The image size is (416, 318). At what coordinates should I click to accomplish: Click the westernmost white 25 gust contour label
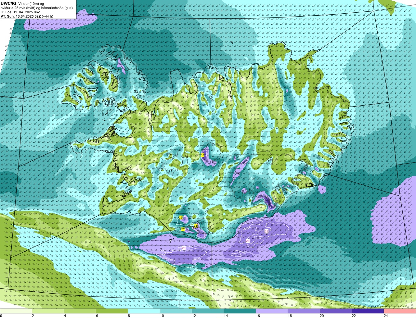point(184,248)
